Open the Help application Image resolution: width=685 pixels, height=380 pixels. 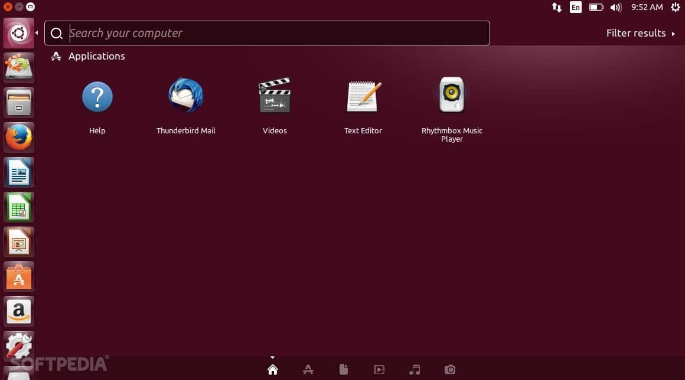97,97
